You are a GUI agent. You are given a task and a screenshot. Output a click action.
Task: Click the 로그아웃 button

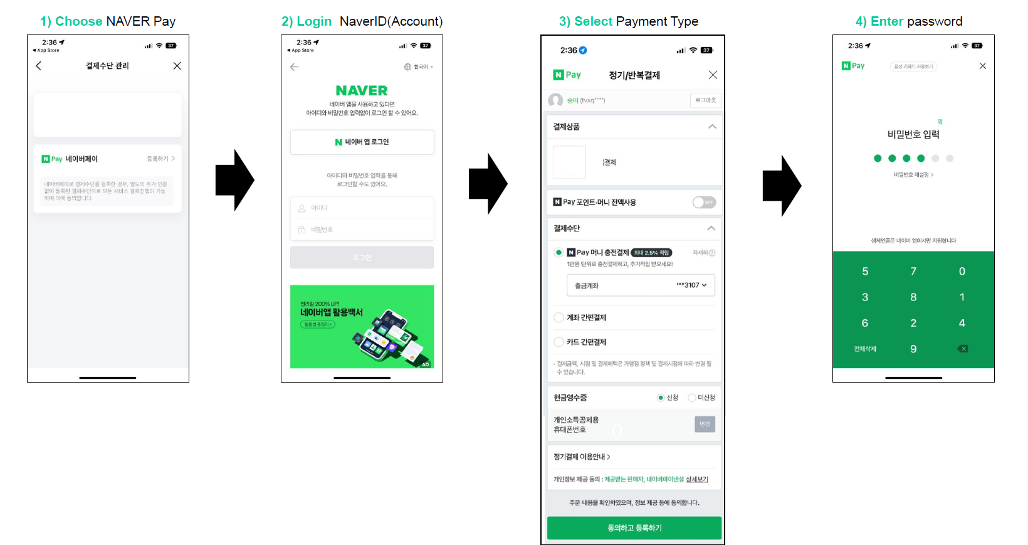(x=705, y=100)
